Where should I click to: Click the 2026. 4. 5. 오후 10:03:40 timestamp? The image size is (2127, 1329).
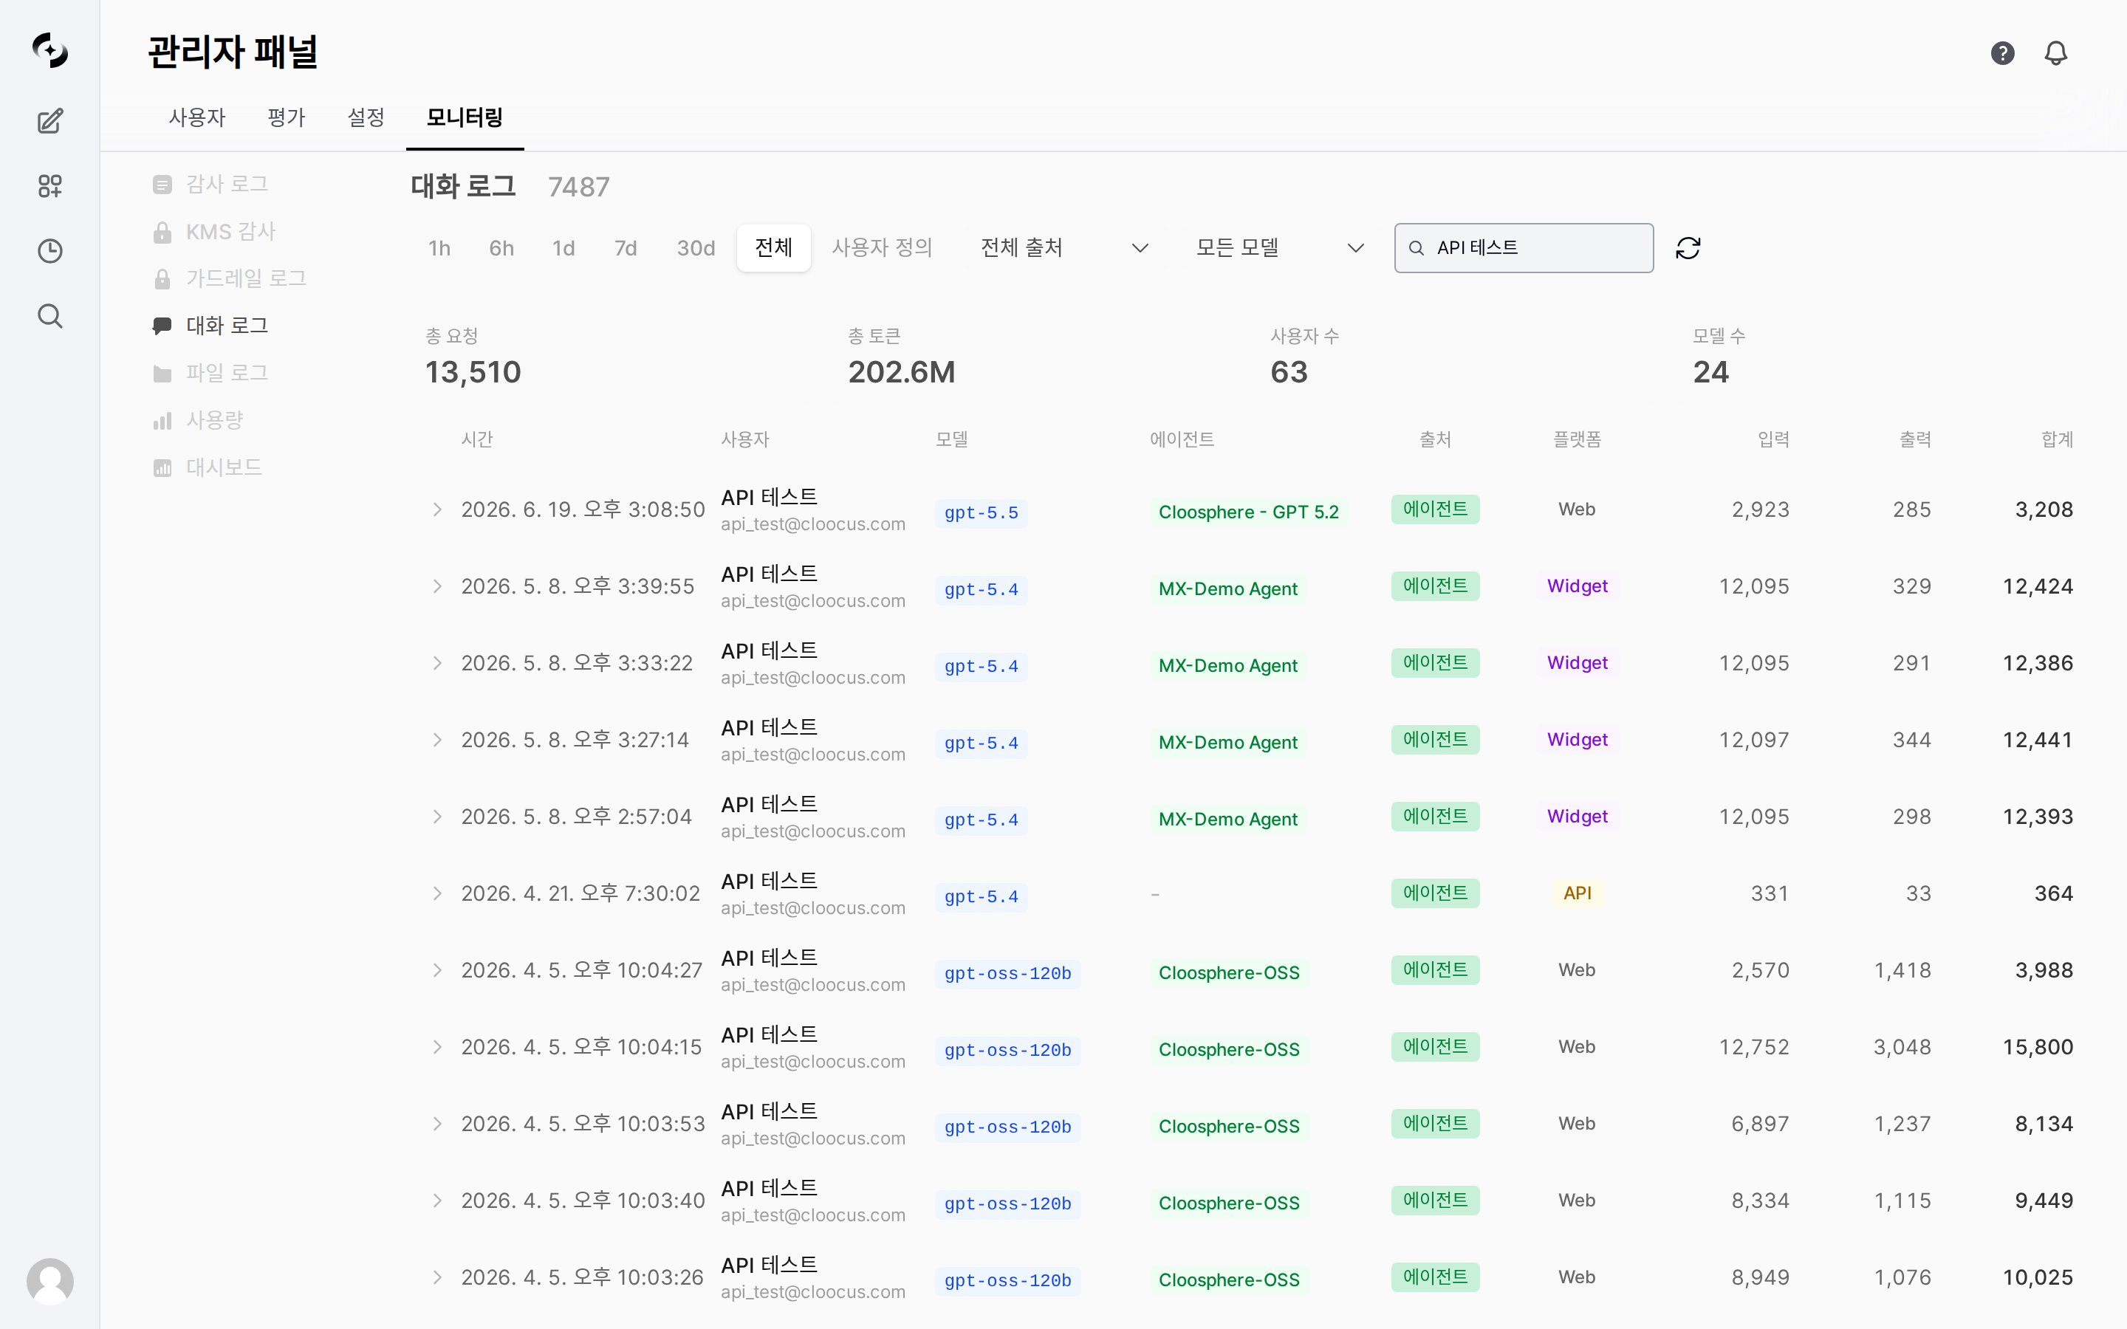pos(583,1201)
